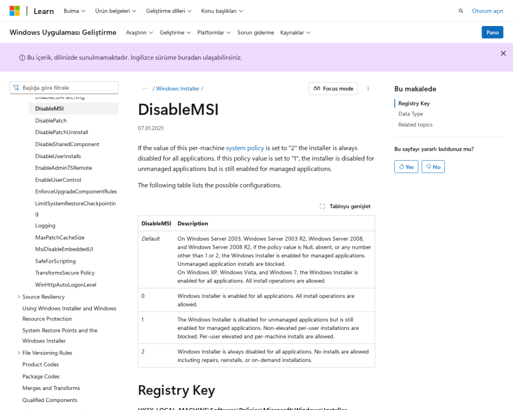The image size is (513, 410).
Task: Expand collapsed breadcrumb ellipsis
Action: click(x=145, y=89)
